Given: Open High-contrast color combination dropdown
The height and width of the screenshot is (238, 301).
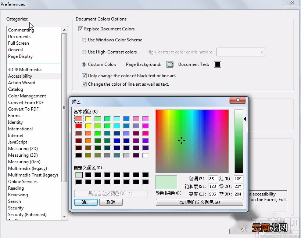Looking at the screenshot, I should [240, 52].
